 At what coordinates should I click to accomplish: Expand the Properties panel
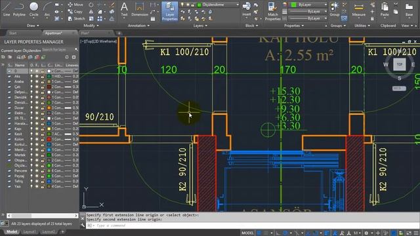[294, 26]
